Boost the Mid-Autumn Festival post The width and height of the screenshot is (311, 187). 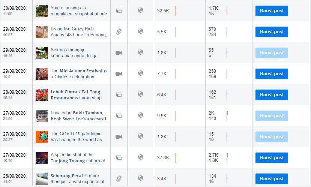pos(272,74)
